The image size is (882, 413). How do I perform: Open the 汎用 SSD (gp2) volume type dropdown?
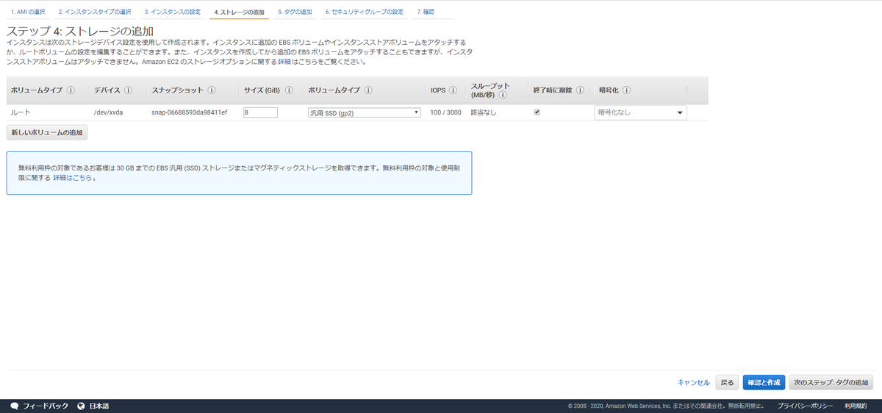click(x=364, y=112)
